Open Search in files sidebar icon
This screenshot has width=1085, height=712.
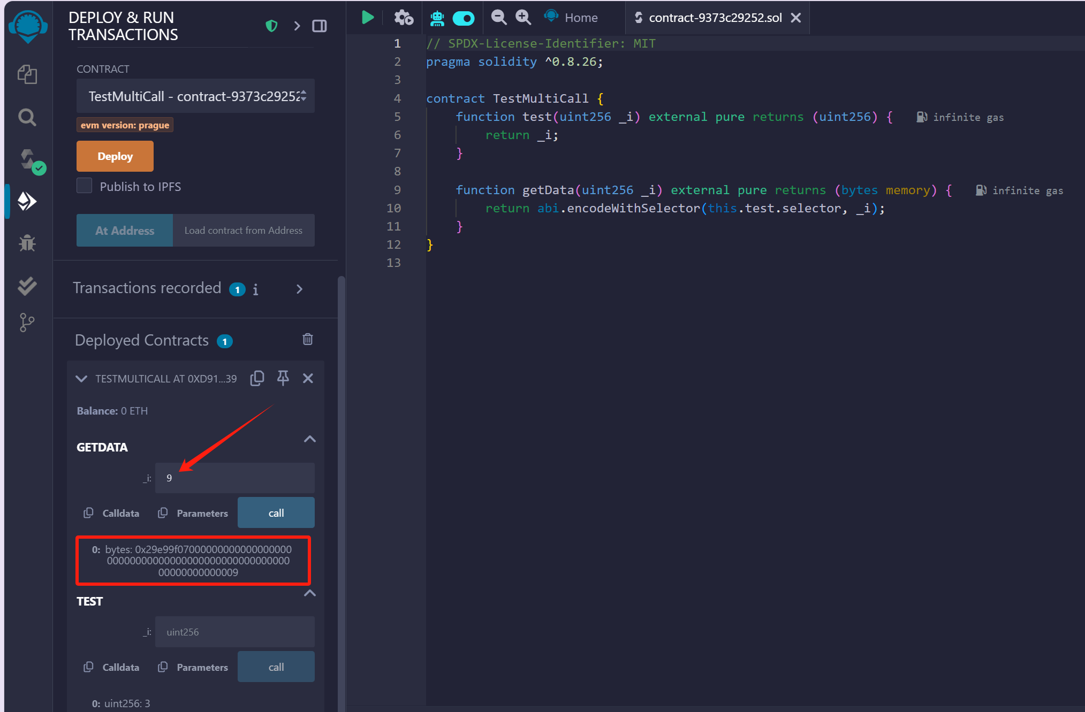[27, 117]
